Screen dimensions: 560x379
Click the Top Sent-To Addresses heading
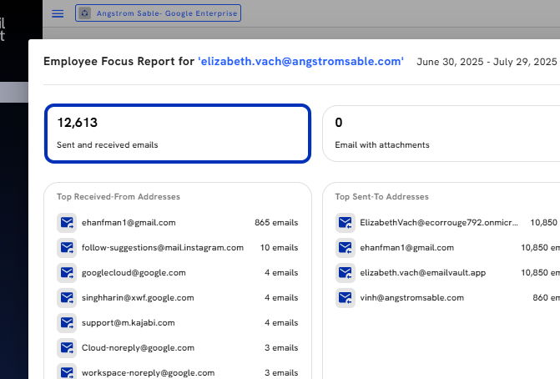381,197
